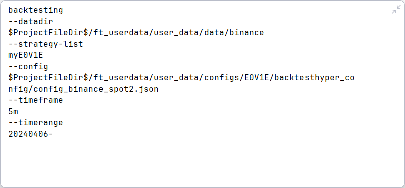Click E0V1E folder name in the config path
Screen dimensions: 405x188
256,78
